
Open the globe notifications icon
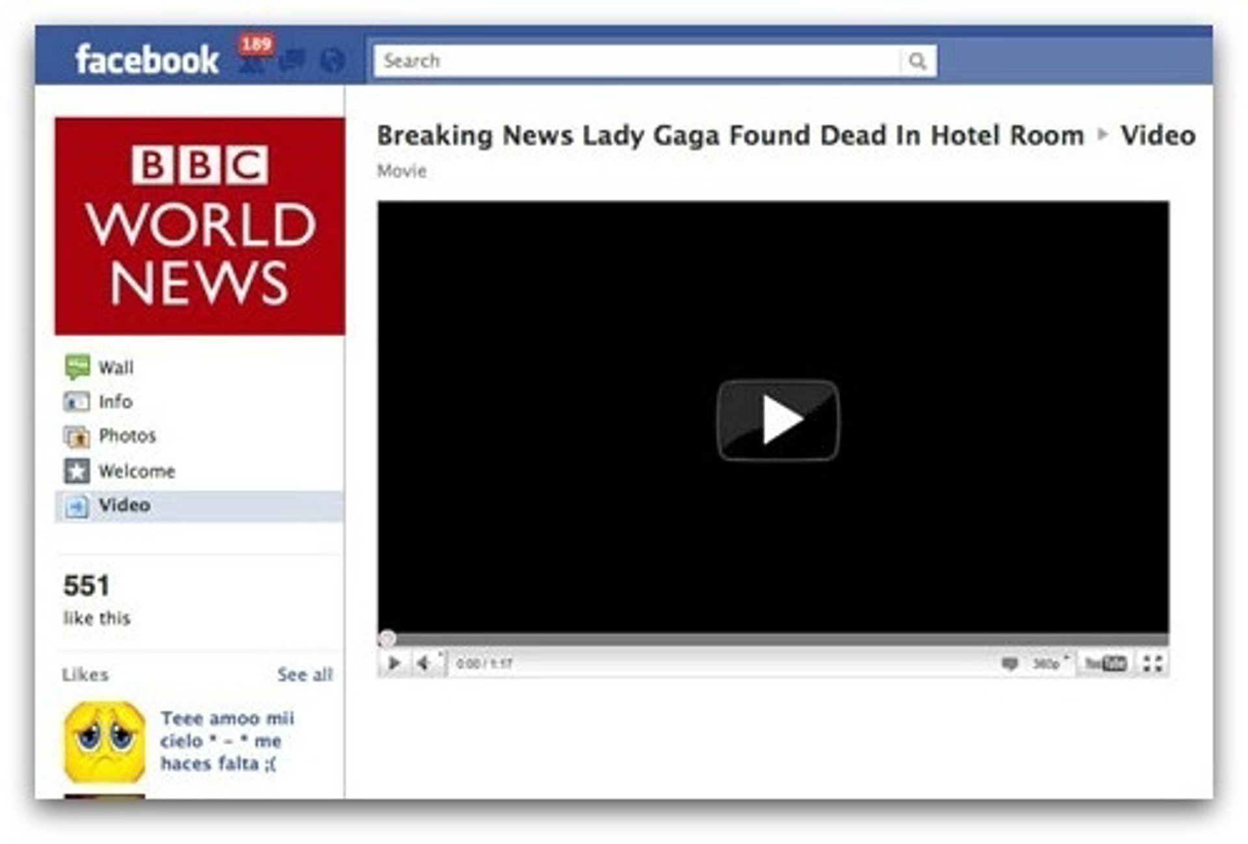point(332,61)
